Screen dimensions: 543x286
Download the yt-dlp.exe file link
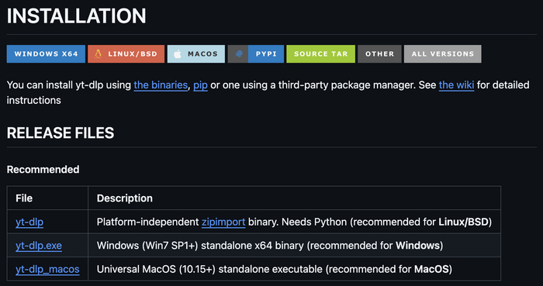click(39, 246)
